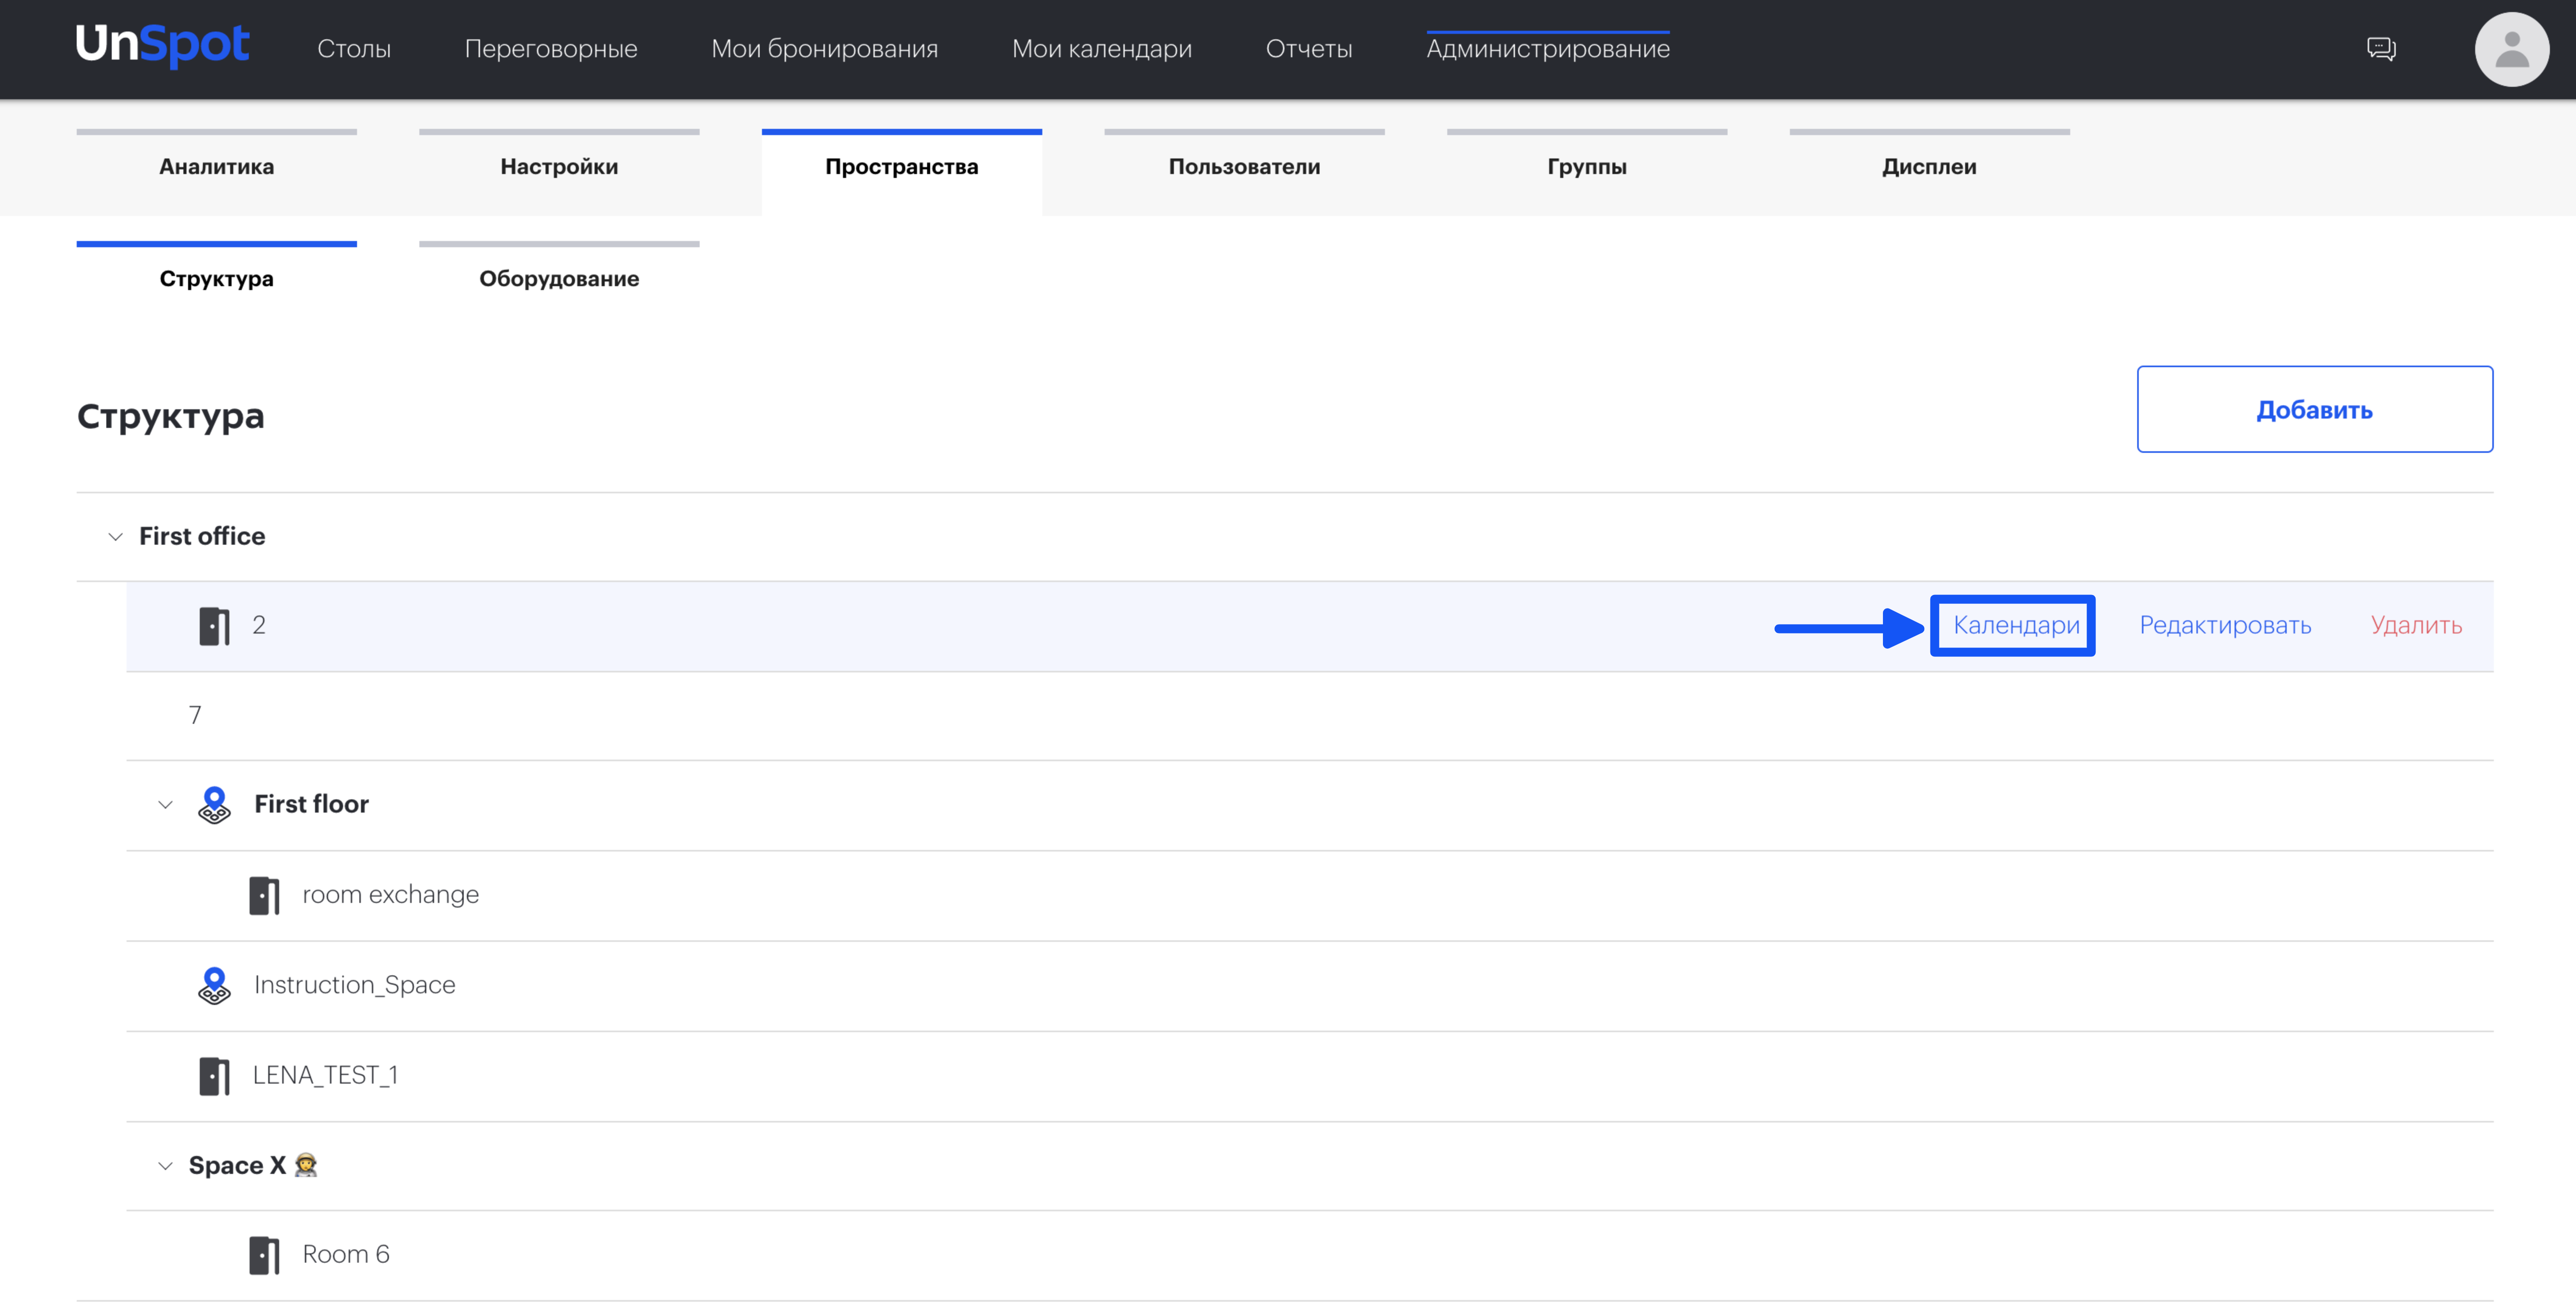
Task: Collapse the First floor node
Action: pyautogui.click(x=165, y=805)
